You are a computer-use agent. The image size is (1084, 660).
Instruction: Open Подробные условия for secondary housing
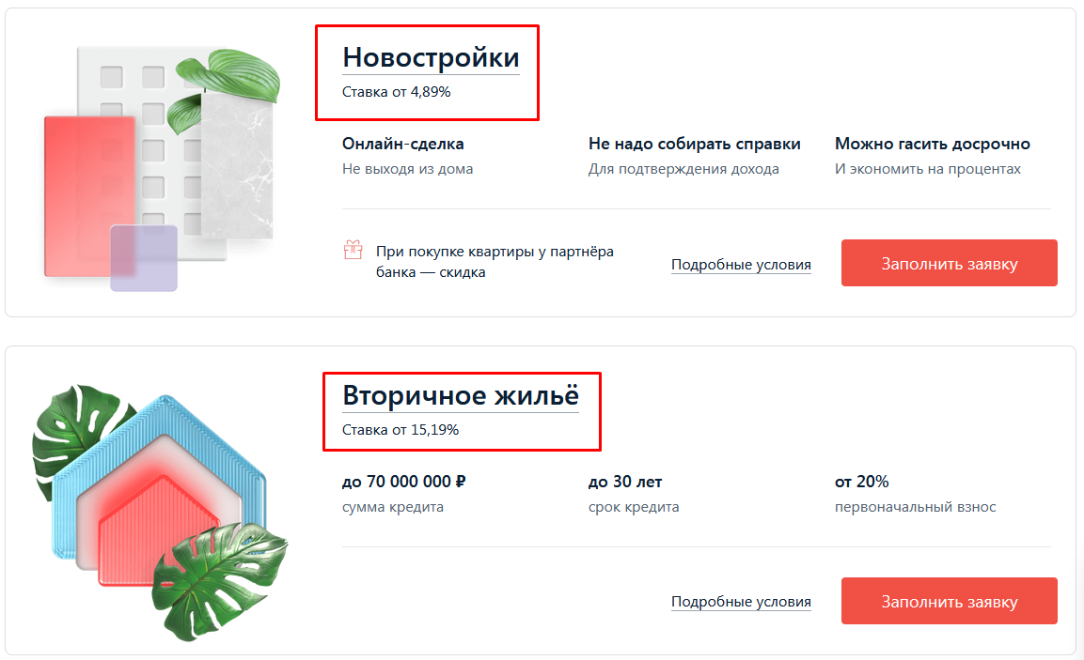[741, 601]
